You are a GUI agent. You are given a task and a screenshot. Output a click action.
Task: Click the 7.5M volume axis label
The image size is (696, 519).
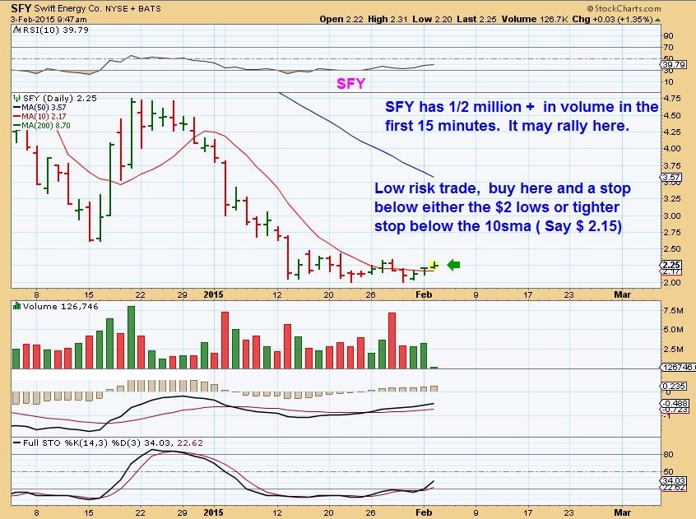click(673, 311)
